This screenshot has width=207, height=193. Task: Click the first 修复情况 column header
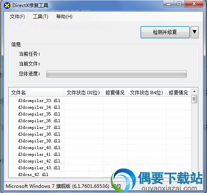point(115,93)
